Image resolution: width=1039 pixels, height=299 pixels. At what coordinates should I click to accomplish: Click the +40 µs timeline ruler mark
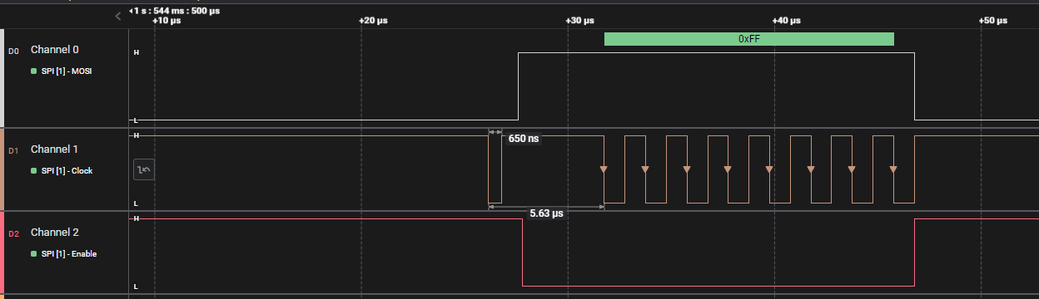pos(788,20)
